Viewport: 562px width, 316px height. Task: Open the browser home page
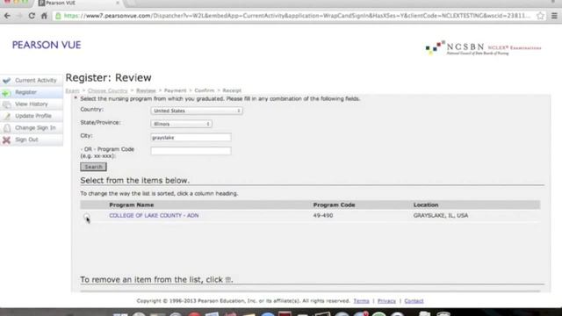(44, 16)
